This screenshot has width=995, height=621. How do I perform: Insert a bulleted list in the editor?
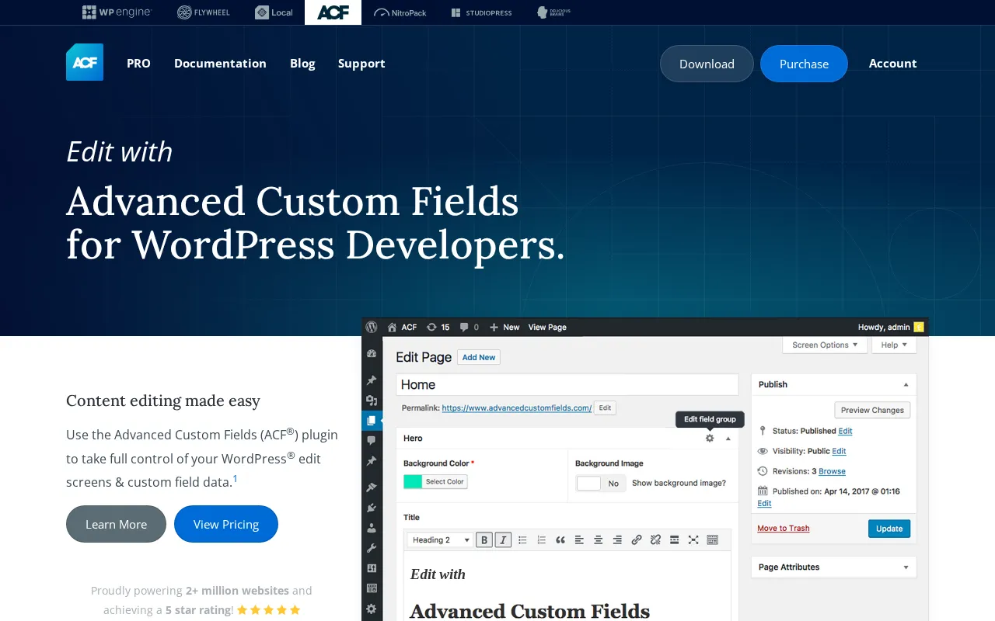[x=522, y=539]
